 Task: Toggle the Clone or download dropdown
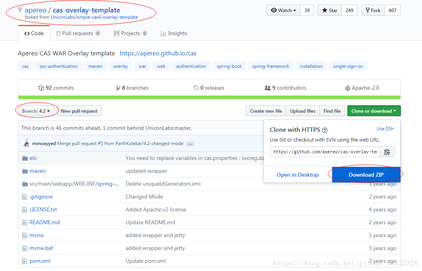(x=374, y=111)
